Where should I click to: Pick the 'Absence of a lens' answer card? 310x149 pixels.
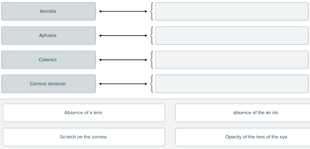[x=84, y=113]
